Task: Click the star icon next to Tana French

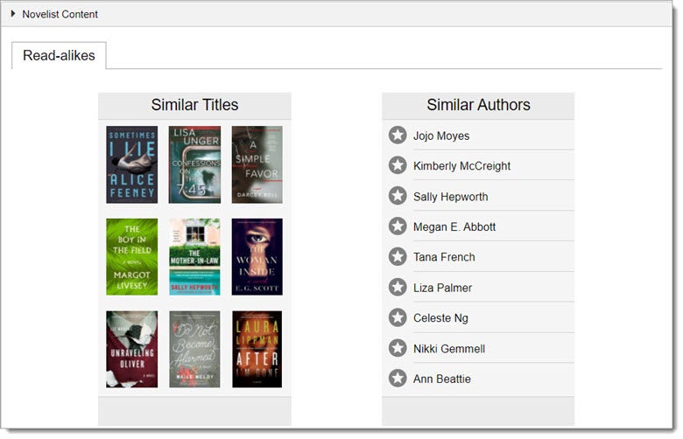Action: click(x=398, y=257)
